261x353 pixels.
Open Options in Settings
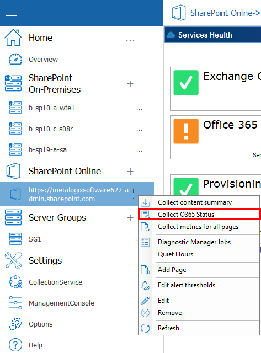41,324
